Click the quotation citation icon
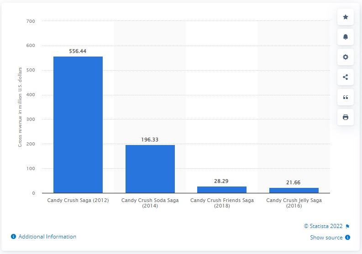Image resolution: width=362 pixels, height=254 pixels. pos(346,97)
